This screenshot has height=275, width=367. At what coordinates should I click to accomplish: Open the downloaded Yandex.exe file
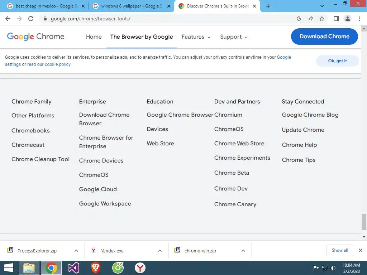coord(112,251)
